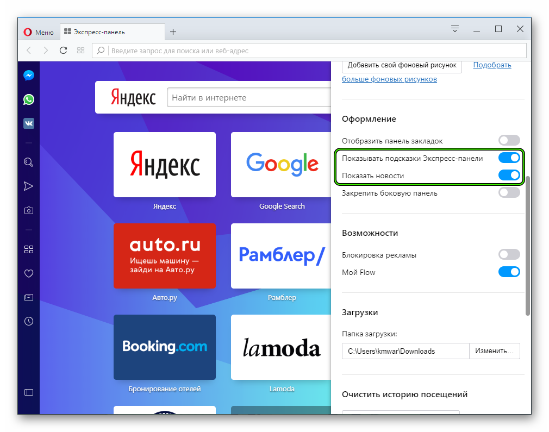Click the Загрузки section heading
Image resolution: width=549 pixels, height=432 pixels.
(x=360, y=312)
